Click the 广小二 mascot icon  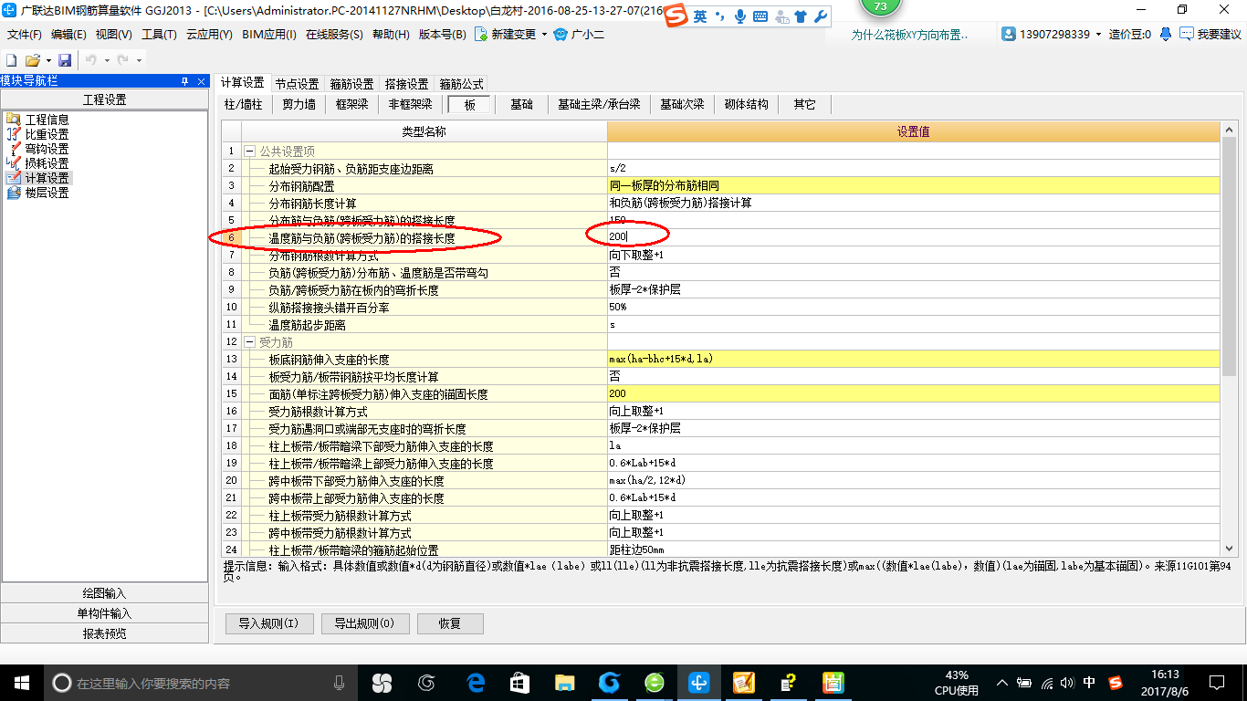pos(561,35)
